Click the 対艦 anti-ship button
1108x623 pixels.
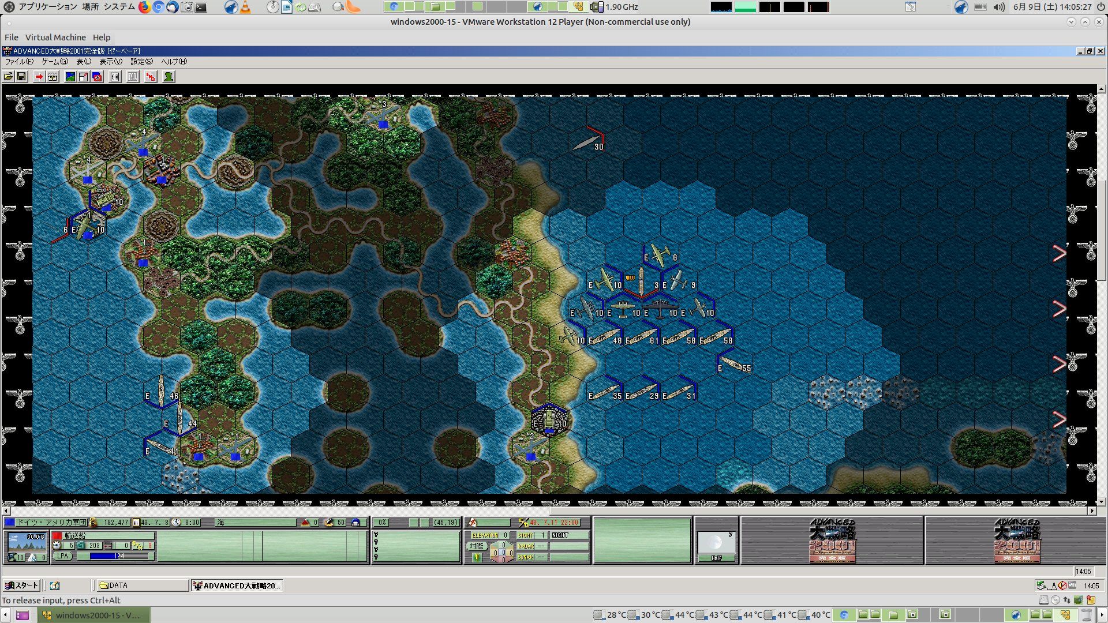[x=476, y=546]
